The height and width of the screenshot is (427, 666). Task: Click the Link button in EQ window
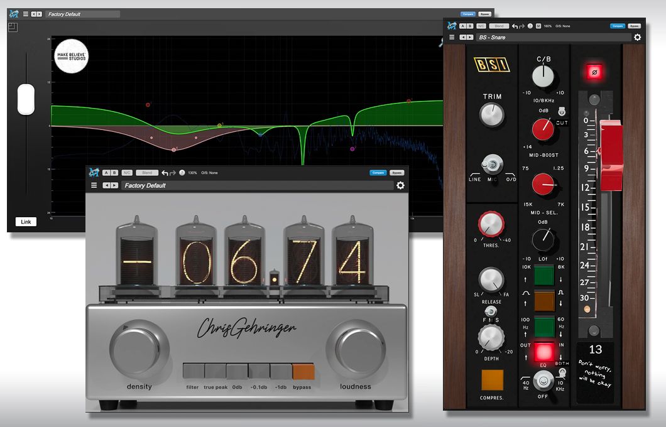click(x=26, y=222)
